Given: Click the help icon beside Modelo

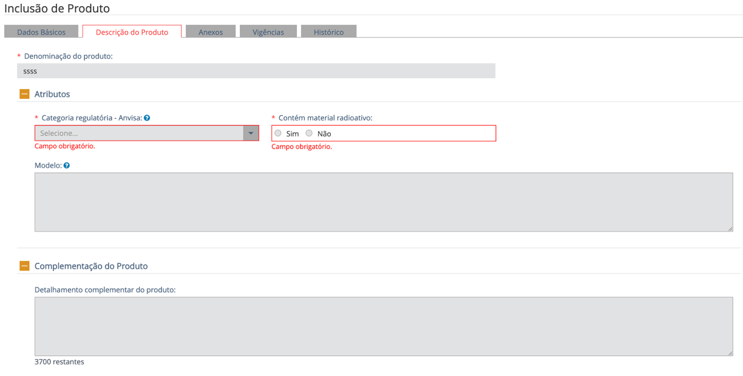Looking at the screenshot, I should 67,166.
